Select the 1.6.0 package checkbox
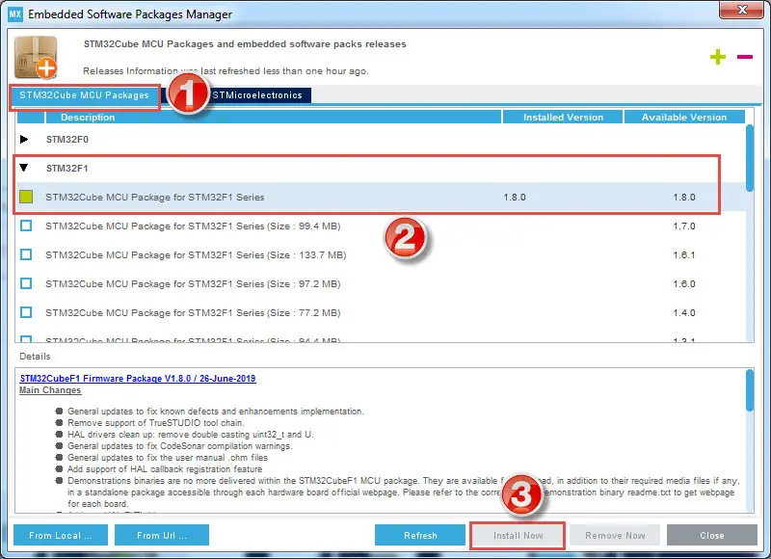The width and height of the screenshot is (771, 559). [x=26, y=284]
